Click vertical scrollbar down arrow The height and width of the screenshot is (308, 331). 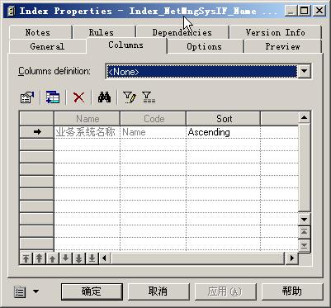304,220
